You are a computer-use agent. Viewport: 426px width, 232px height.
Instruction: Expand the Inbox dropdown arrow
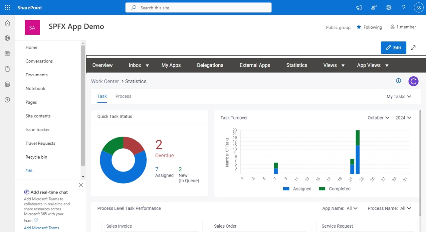pyautogui.click(x=147, y=66)
